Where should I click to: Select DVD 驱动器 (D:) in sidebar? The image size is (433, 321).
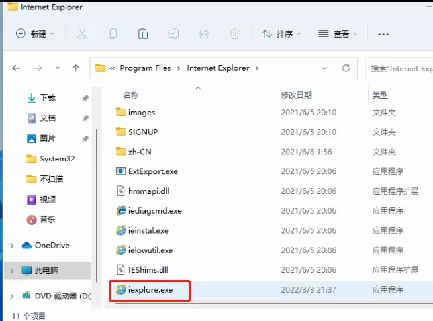[x=56, y=296]
